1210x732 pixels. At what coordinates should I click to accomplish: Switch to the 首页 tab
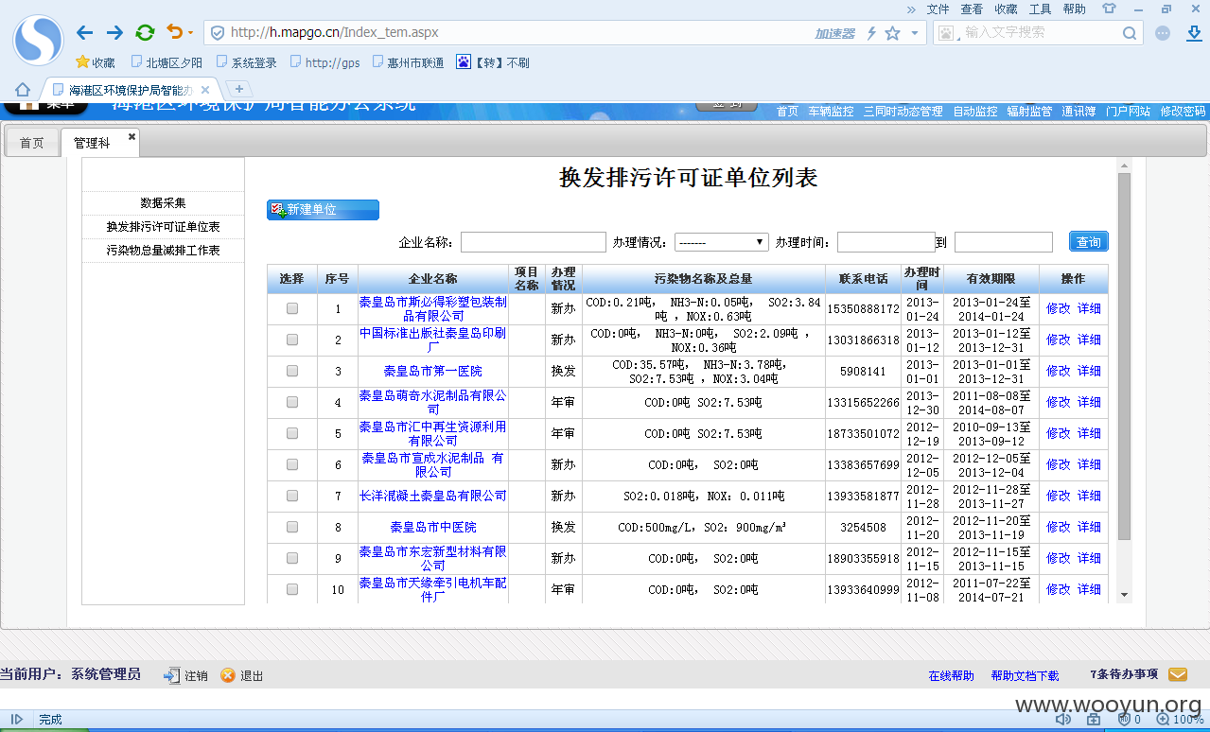tap(32, 143)
